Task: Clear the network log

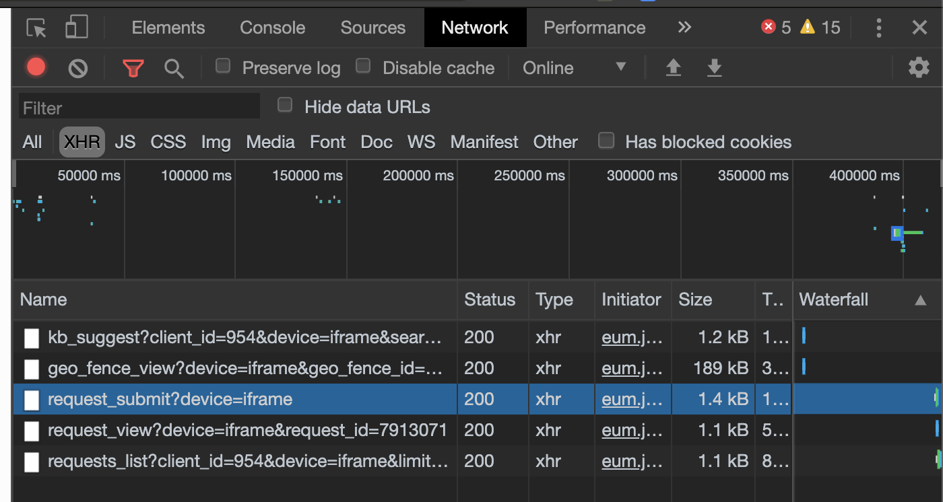Action: tap(78, 68)
